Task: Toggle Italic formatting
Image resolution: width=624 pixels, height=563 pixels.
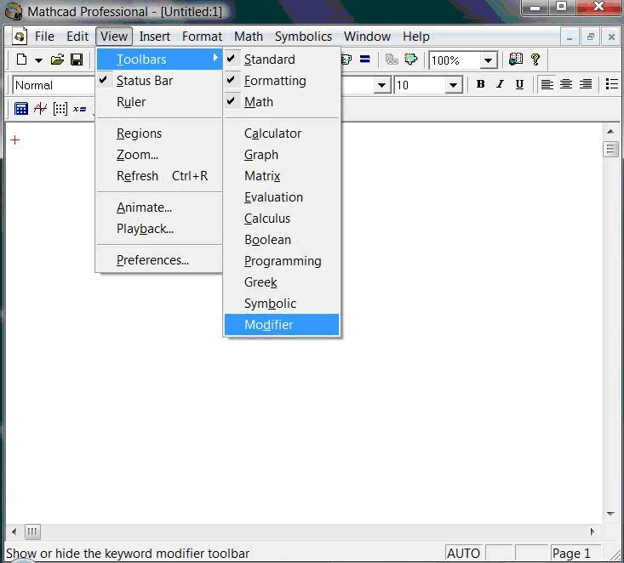Action: click(500, 84)
